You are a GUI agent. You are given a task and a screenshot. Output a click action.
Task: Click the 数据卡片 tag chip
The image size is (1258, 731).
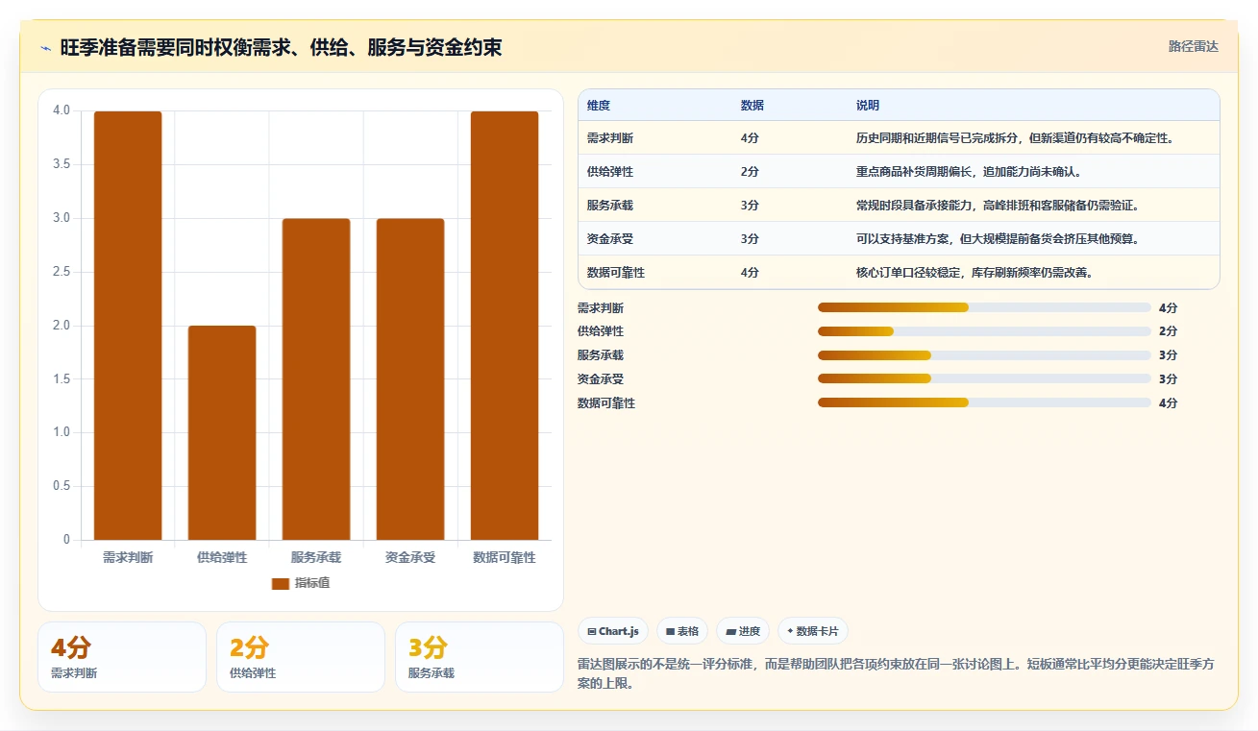pos(813,631)
